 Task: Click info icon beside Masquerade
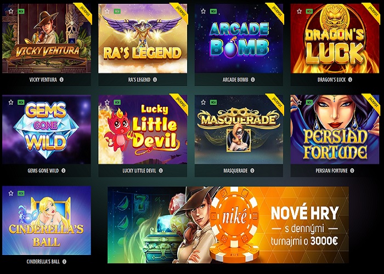(252, 170)
